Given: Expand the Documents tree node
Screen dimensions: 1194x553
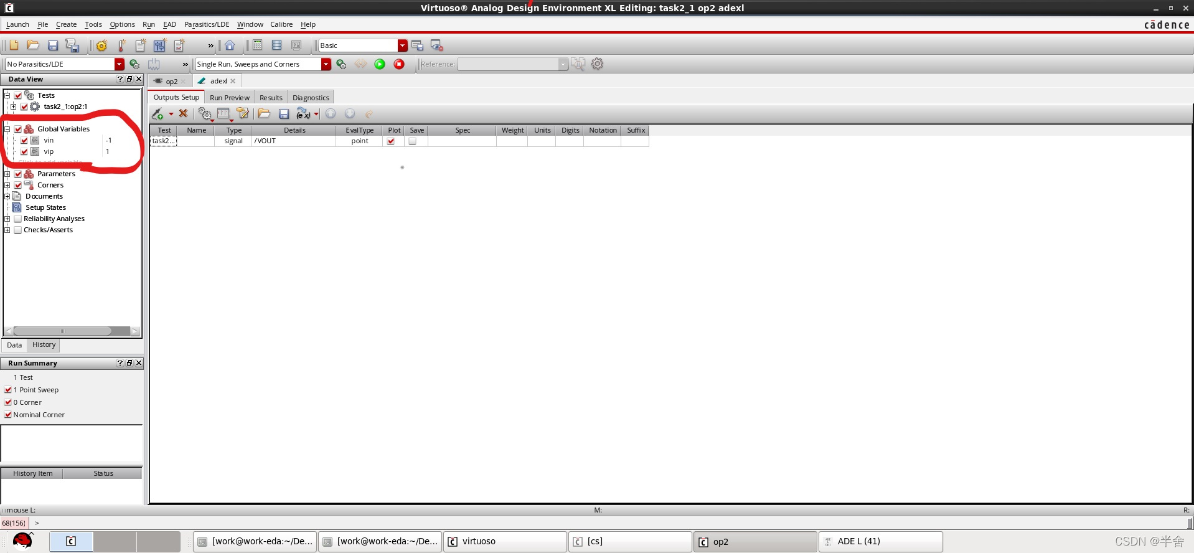Looking at the screenshot, I should [x=7, y=196].
